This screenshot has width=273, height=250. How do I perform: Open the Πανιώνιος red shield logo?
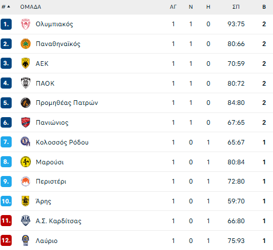(26, 122)
